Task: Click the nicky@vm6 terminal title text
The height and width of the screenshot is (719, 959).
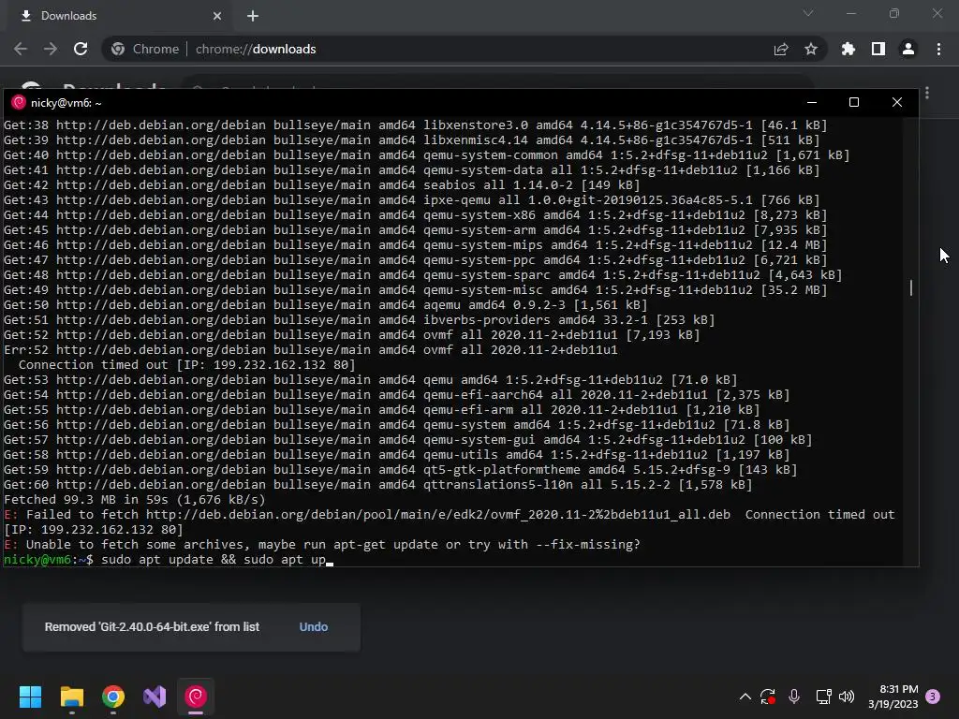Action: (66, 103)
